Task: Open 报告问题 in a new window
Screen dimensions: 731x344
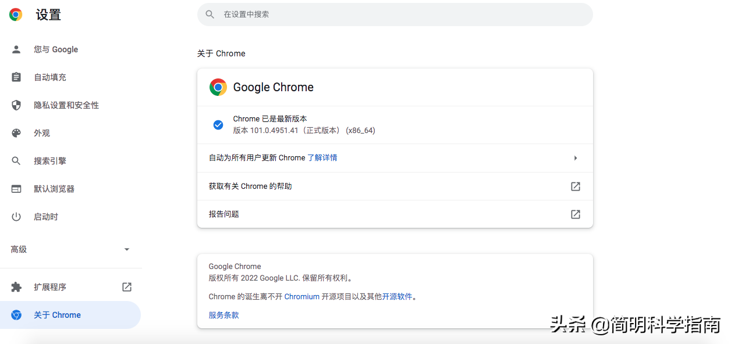Action: [575, 214]
